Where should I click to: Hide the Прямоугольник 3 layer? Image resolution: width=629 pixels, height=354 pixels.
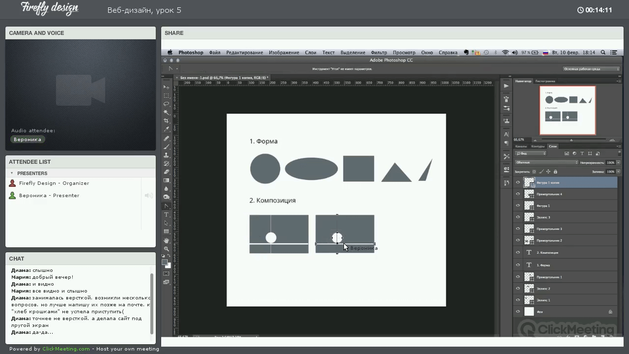(517, 229)
